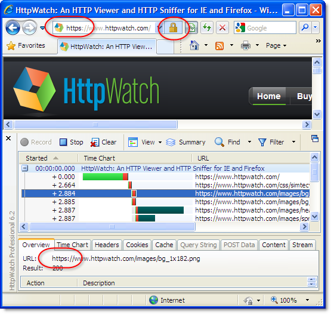Viewport: 331px width, 314px height.
Task: Click the Print icon in command bar
Action: point(246,45)
